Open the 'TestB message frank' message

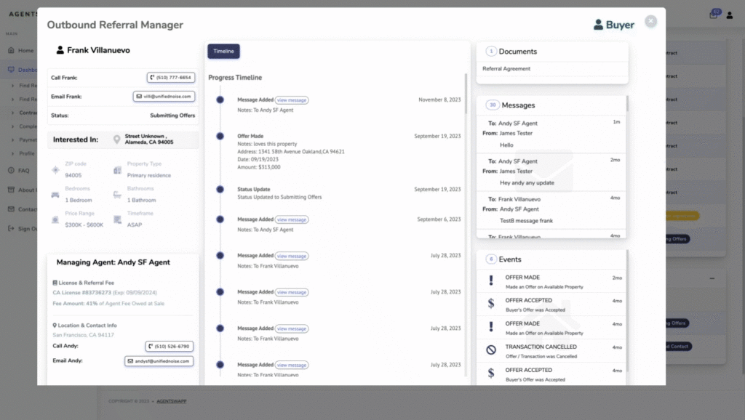tap(551, 210)
